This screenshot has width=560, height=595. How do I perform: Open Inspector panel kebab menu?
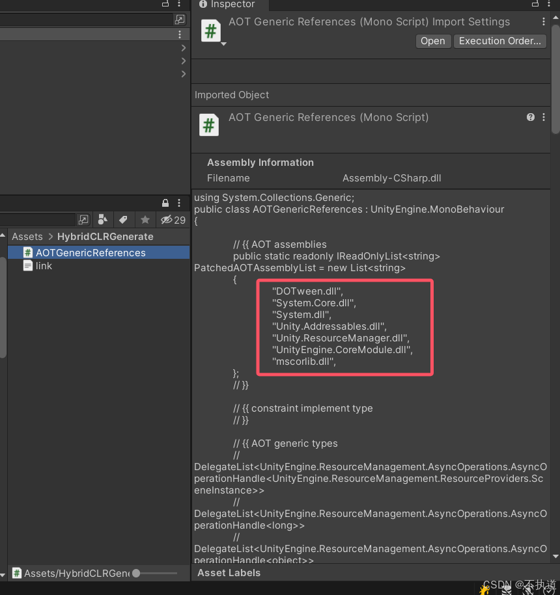click(549, 4)
